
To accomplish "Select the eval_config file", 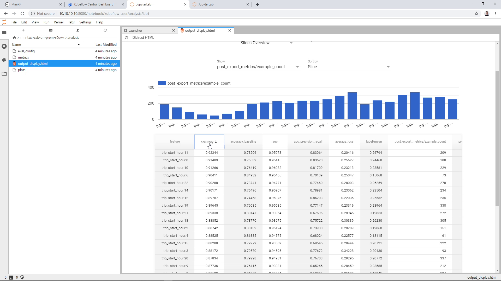I will click(x=64, y=51).
